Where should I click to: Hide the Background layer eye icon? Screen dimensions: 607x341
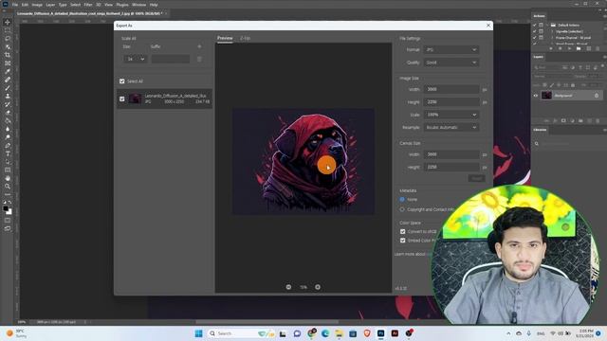(x=536, y=96)
